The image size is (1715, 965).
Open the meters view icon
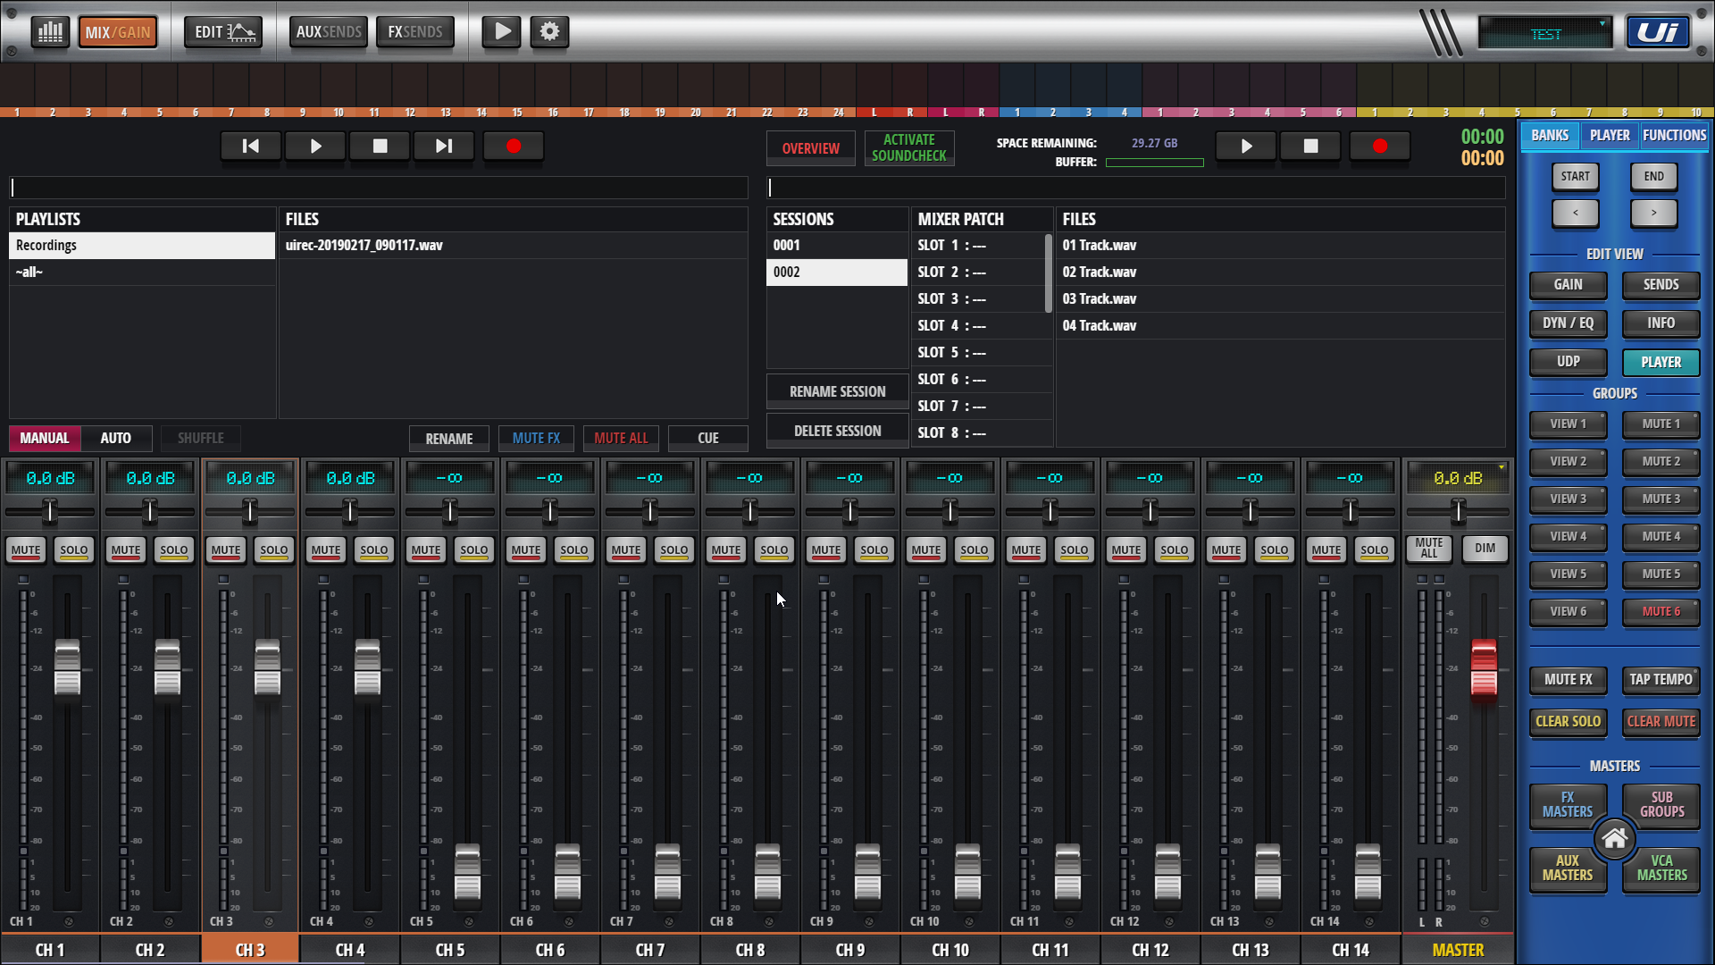pos(50,32)
